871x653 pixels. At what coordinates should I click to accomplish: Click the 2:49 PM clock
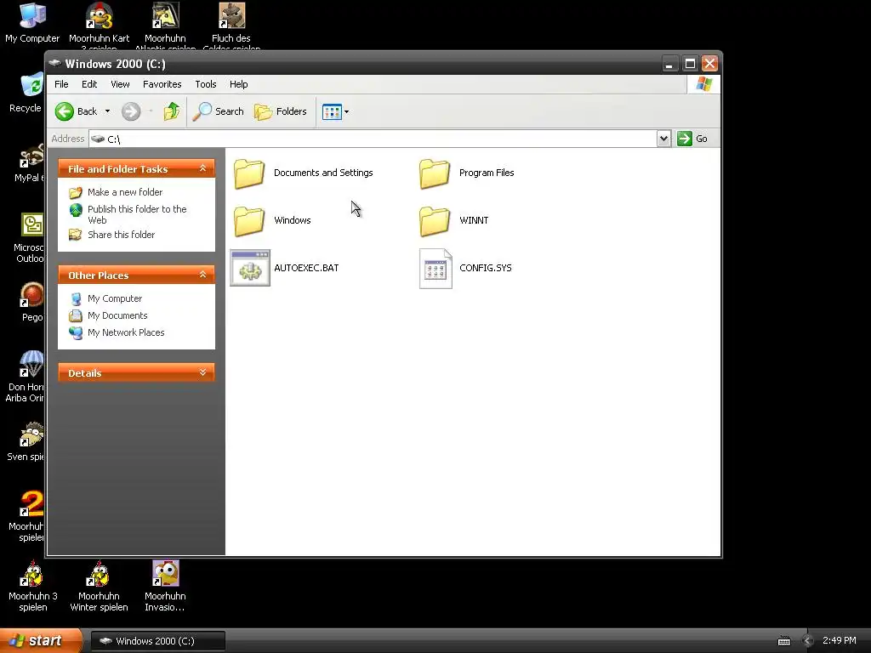(839, 641)
